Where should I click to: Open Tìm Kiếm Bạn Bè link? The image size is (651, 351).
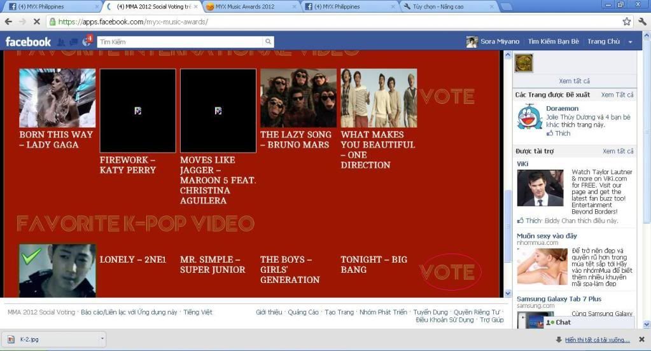(554, 41)
